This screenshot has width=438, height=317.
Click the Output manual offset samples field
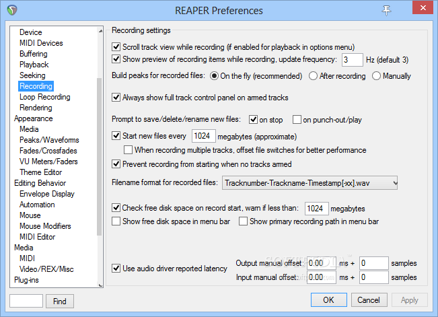point(374,263)
